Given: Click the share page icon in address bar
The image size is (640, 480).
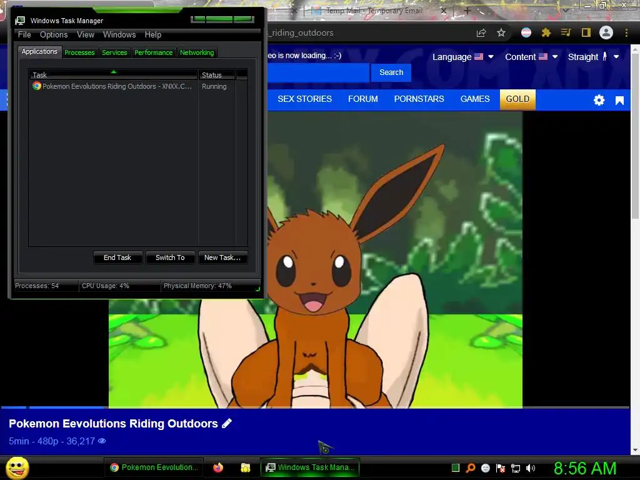Looking at the screenshot, I should [481, 32].
